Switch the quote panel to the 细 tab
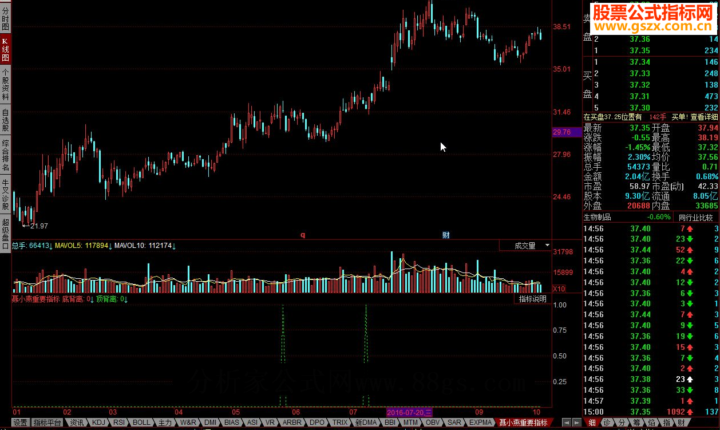720x430 pixels. click(591, 423)
